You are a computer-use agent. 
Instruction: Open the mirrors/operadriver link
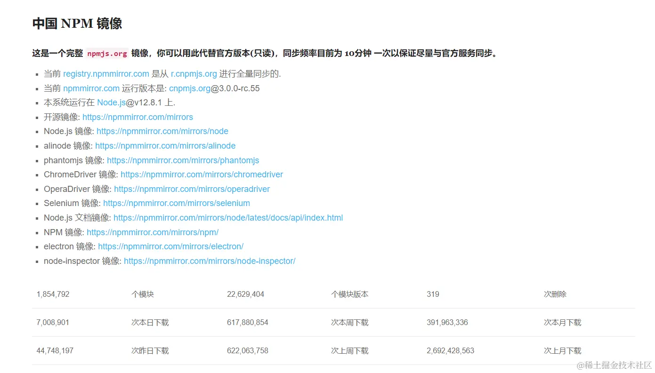192,189
